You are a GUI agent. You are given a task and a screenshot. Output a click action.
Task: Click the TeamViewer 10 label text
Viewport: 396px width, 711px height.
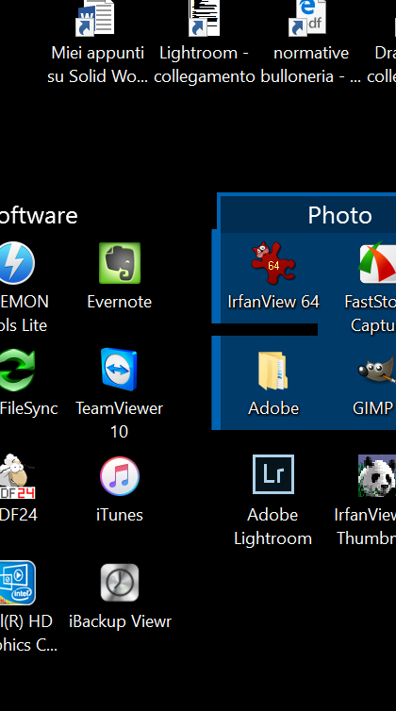coord(120,420)
